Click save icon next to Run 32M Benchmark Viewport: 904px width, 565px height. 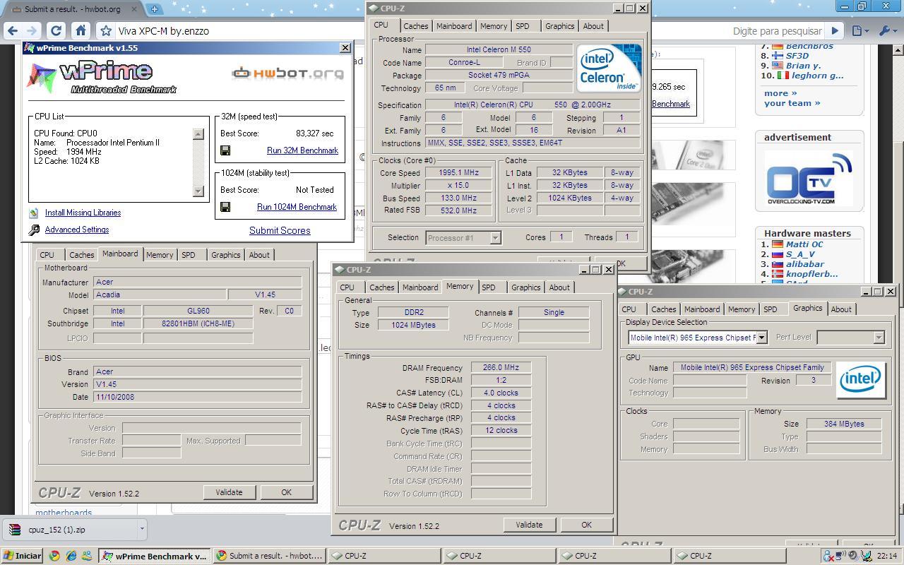coord(225,150)
